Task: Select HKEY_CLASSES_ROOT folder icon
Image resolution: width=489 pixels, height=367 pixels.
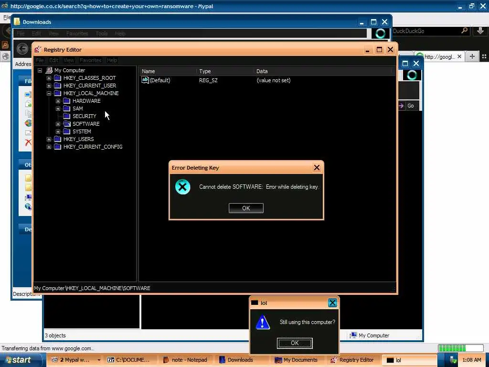Action: tap(57, 78)
